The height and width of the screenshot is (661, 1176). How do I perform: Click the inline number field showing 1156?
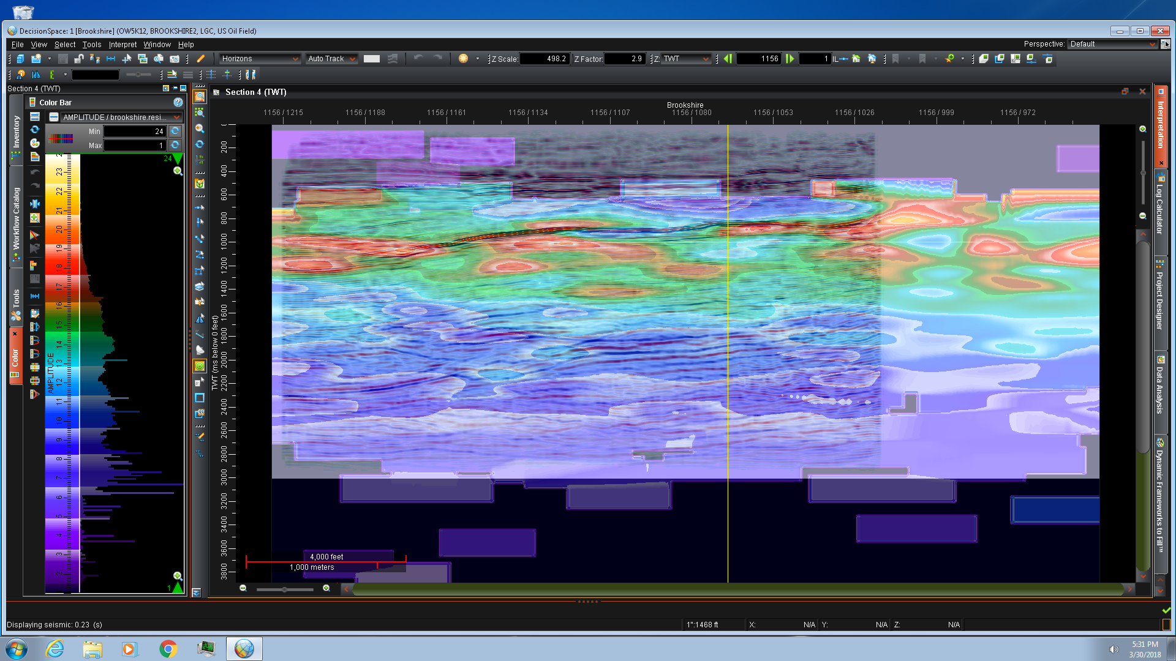(758, 59)
